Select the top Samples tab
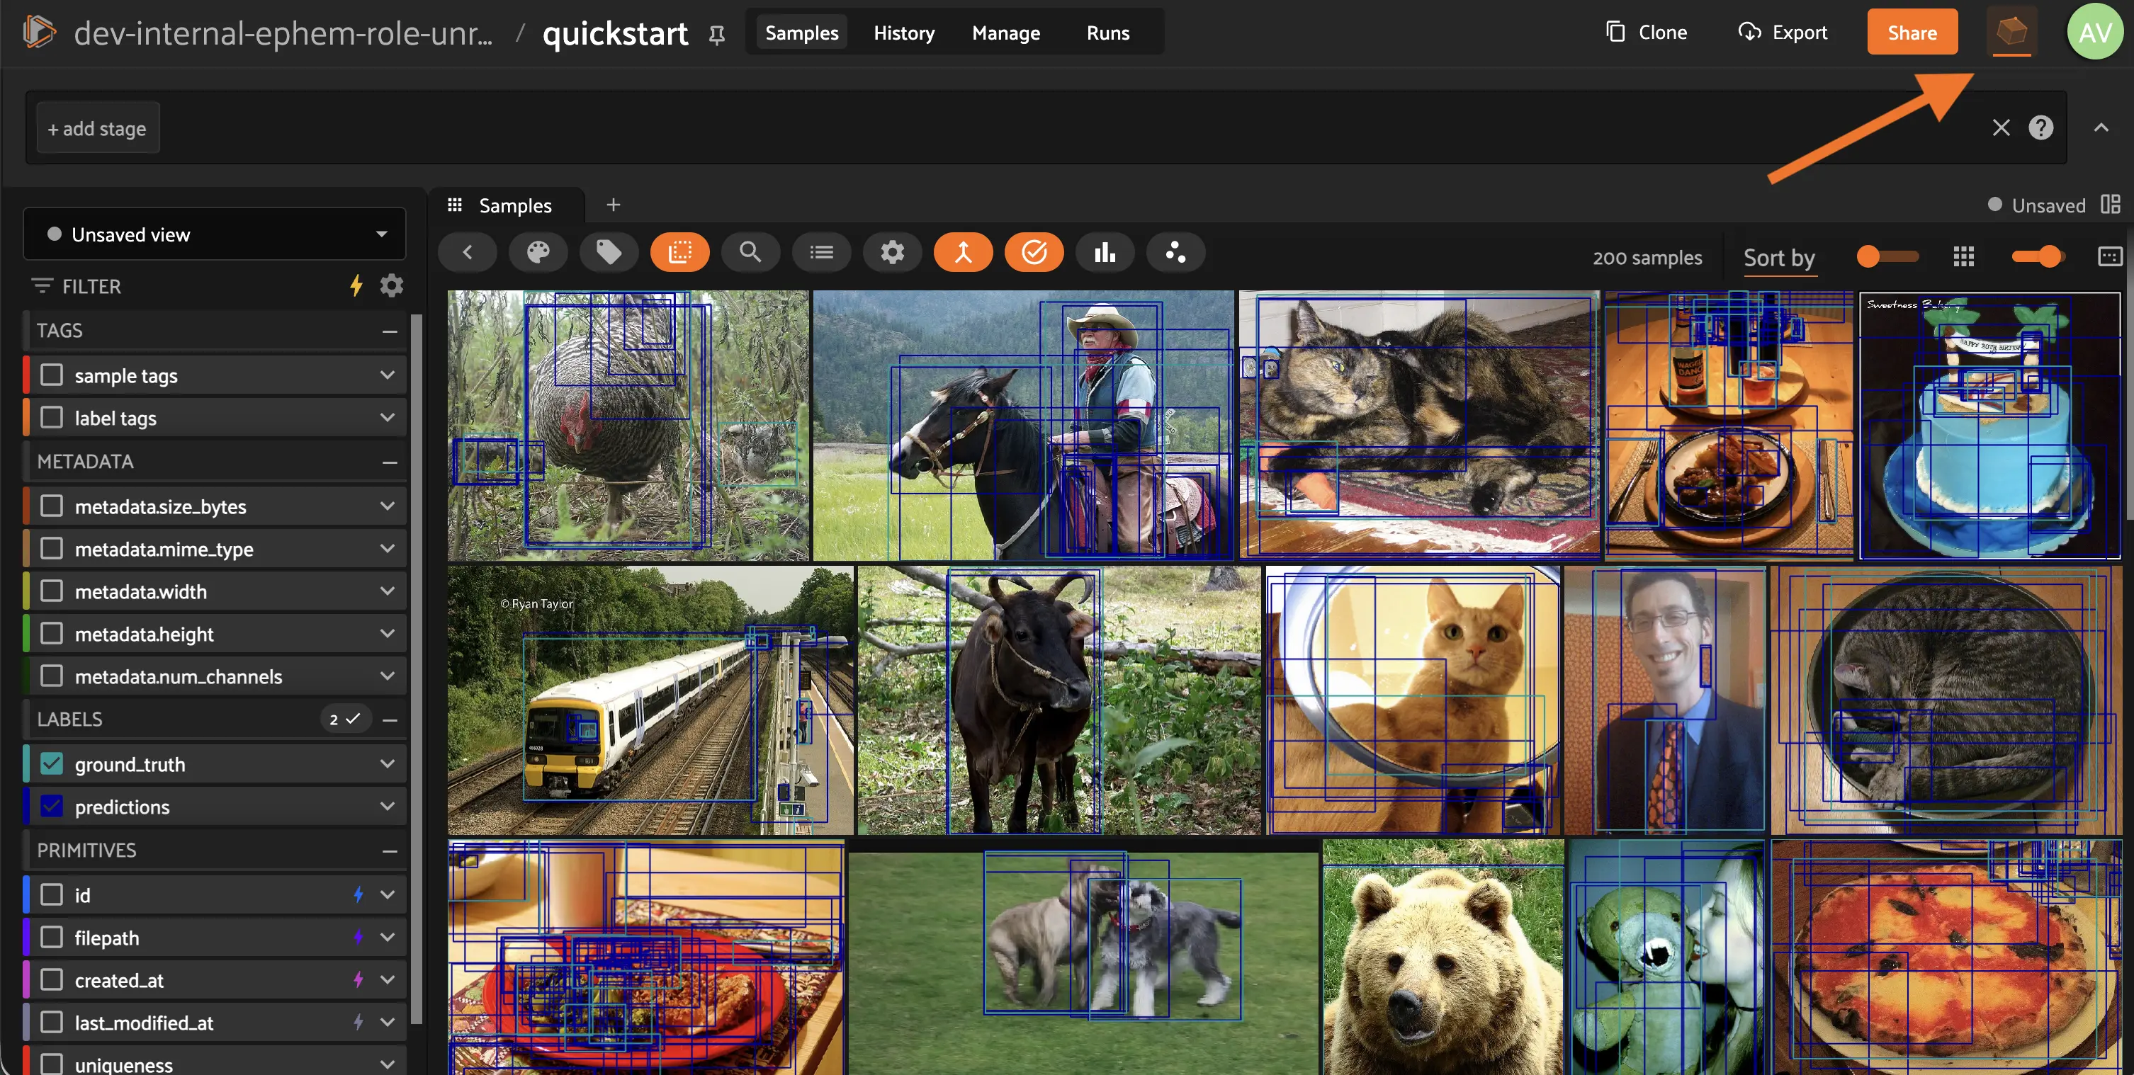 coord(801,33)
